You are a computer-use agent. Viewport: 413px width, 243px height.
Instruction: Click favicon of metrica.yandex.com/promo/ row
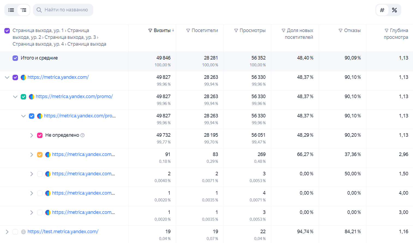pyautogui.click(x=32, y=97)
